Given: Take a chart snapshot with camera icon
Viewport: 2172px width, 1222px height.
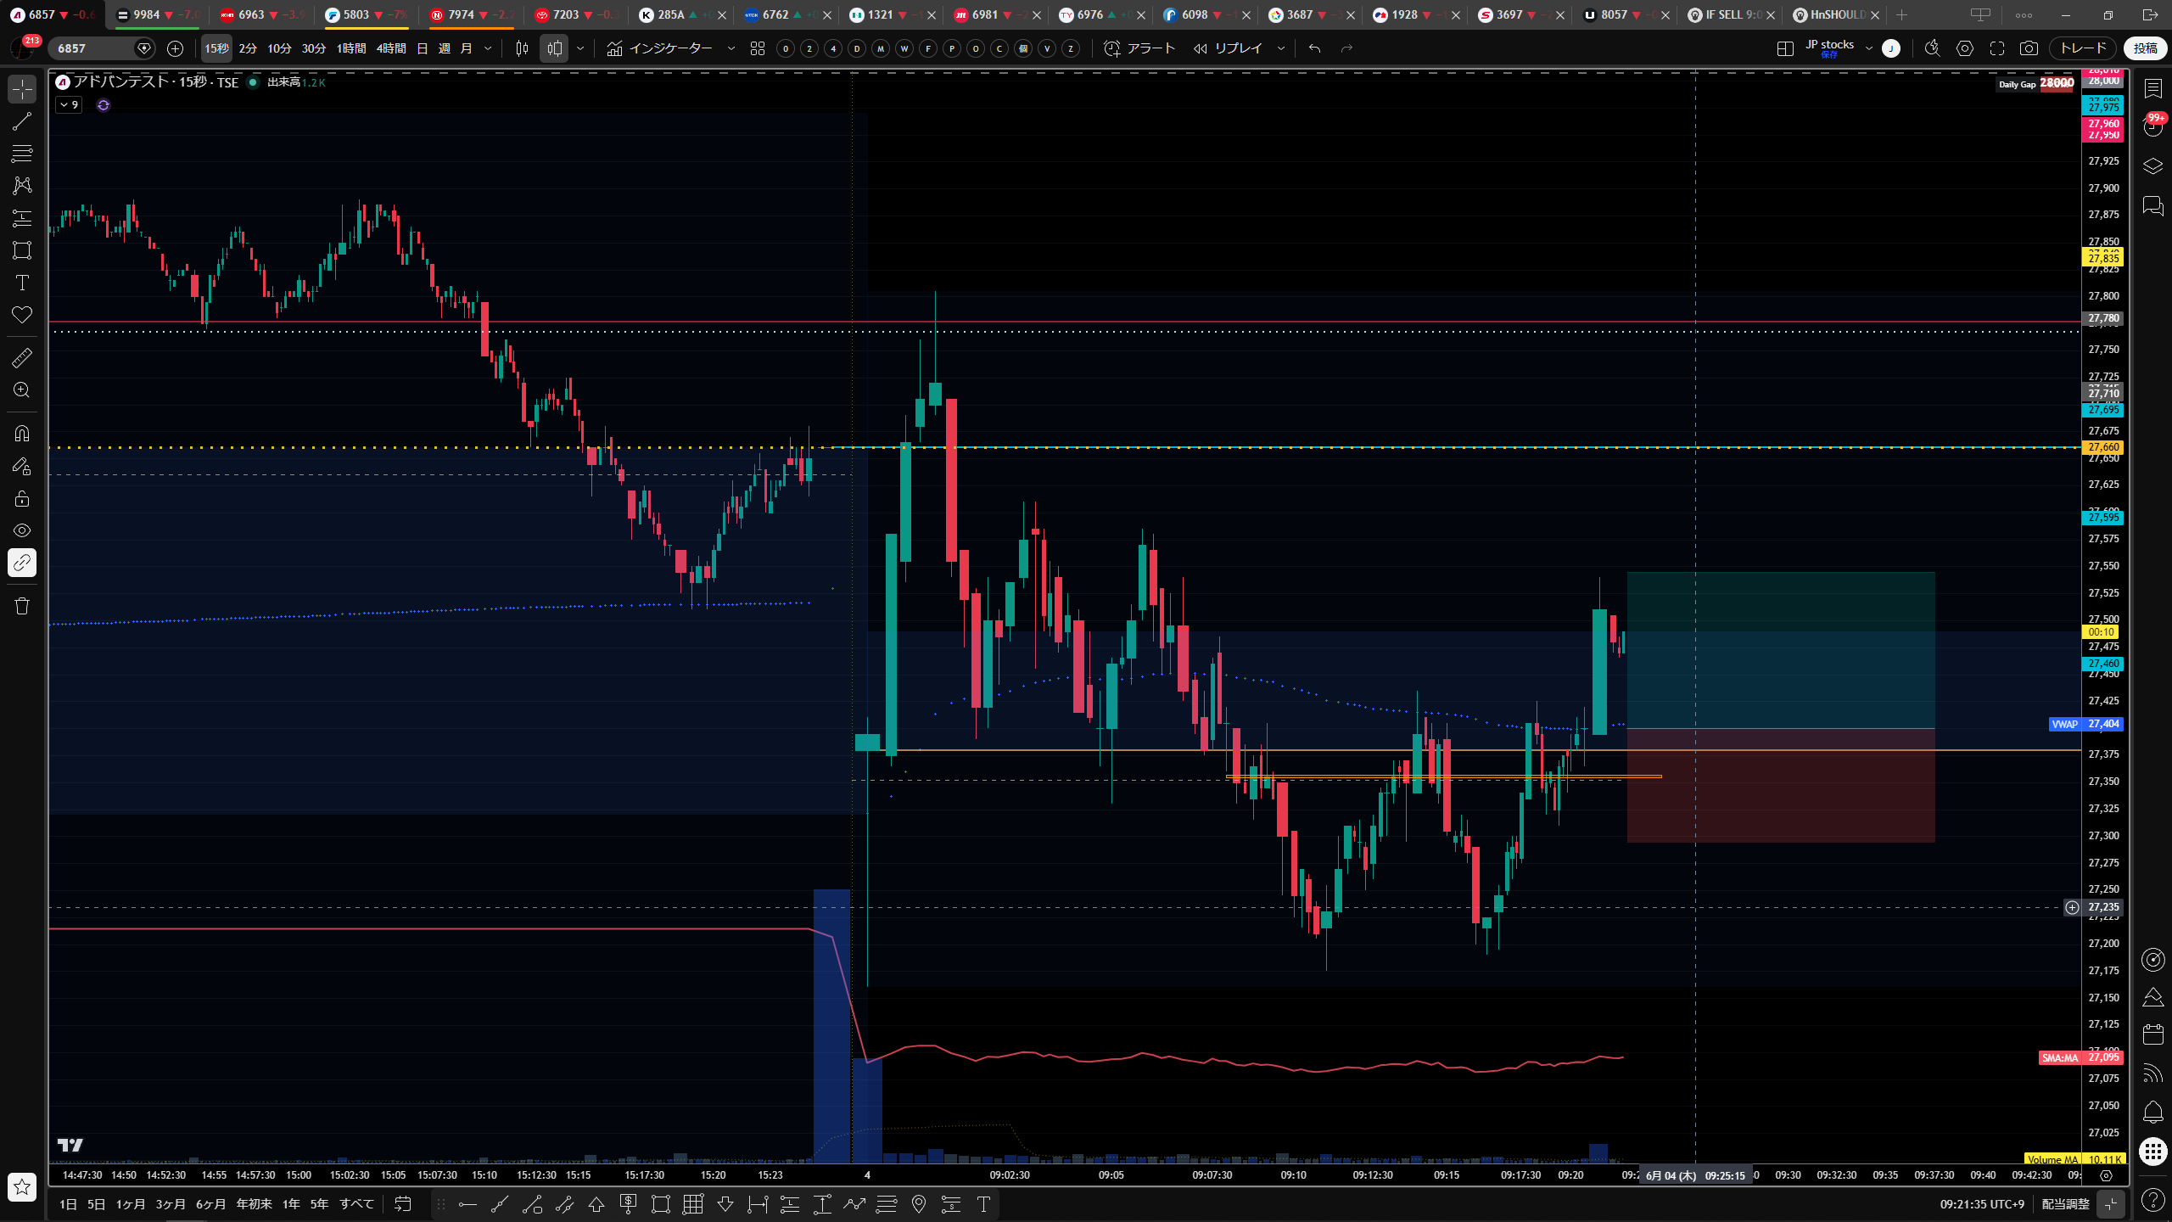Looking at the screenshot, I should coord(2029,48).
